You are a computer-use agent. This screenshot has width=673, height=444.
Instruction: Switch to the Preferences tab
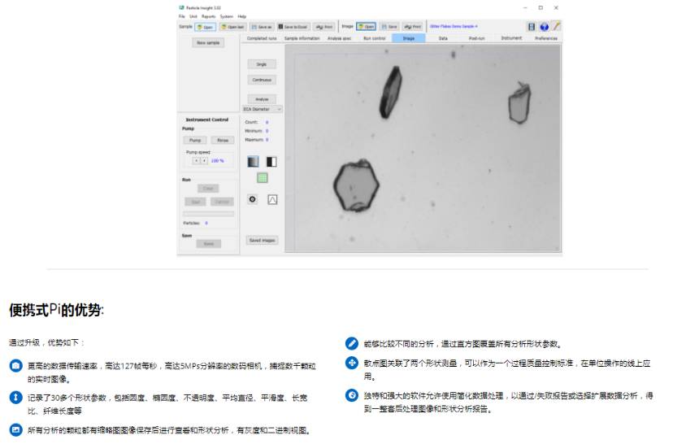tap(546, 38)
